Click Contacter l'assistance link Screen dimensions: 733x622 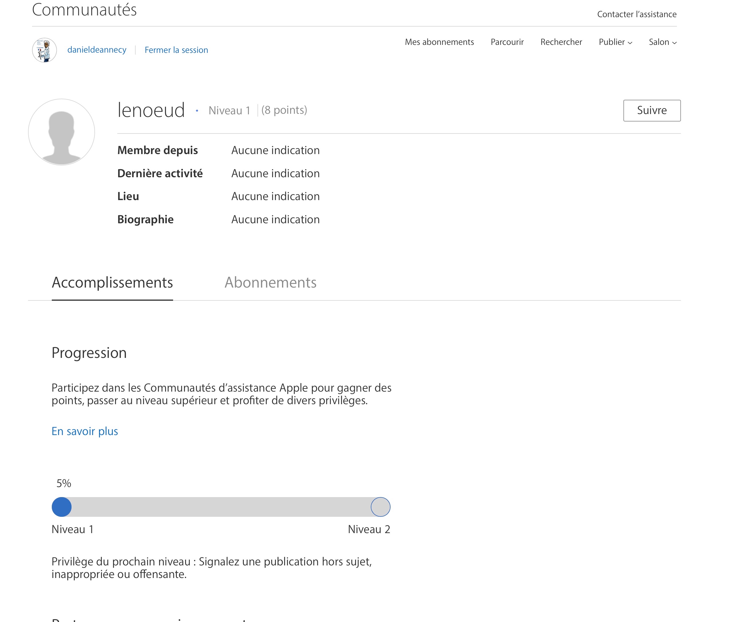636,14
